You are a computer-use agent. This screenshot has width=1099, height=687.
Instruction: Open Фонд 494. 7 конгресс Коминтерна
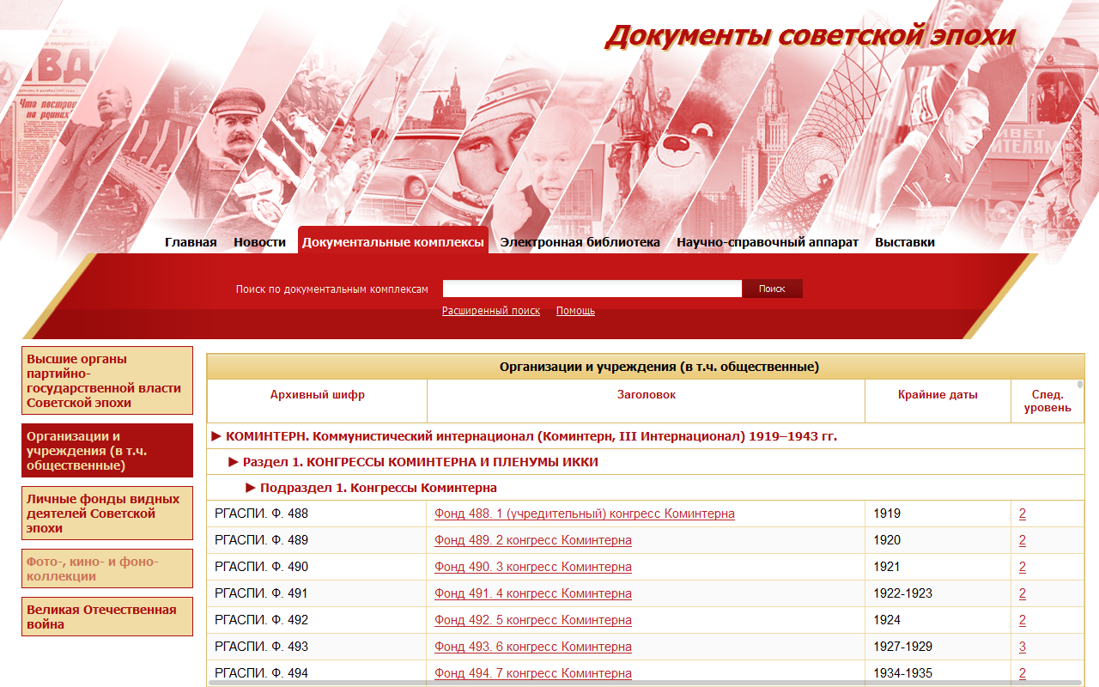pos(533,673)
